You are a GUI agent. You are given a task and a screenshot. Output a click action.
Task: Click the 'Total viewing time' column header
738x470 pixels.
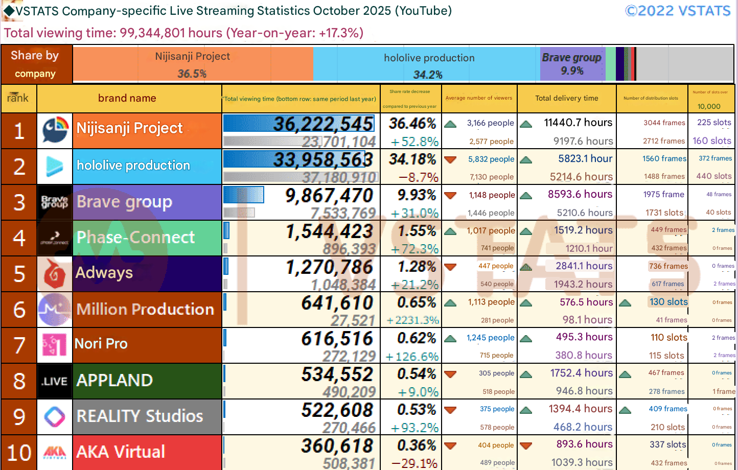click(x=301, y=99)
